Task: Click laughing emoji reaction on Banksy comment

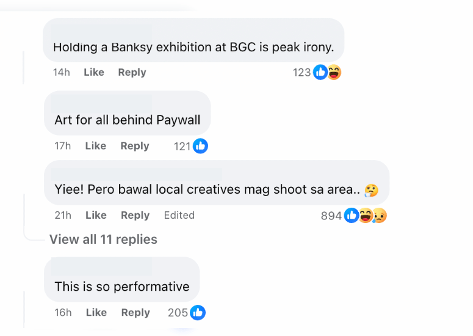Action: click(x=334, y=73)
